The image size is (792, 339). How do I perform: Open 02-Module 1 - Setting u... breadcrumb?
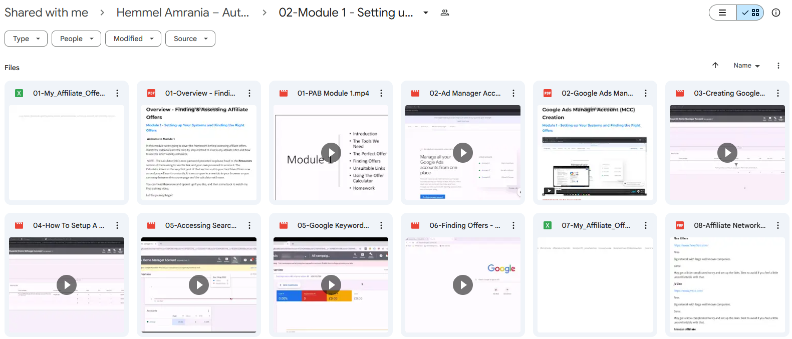(x=346, y=13)
